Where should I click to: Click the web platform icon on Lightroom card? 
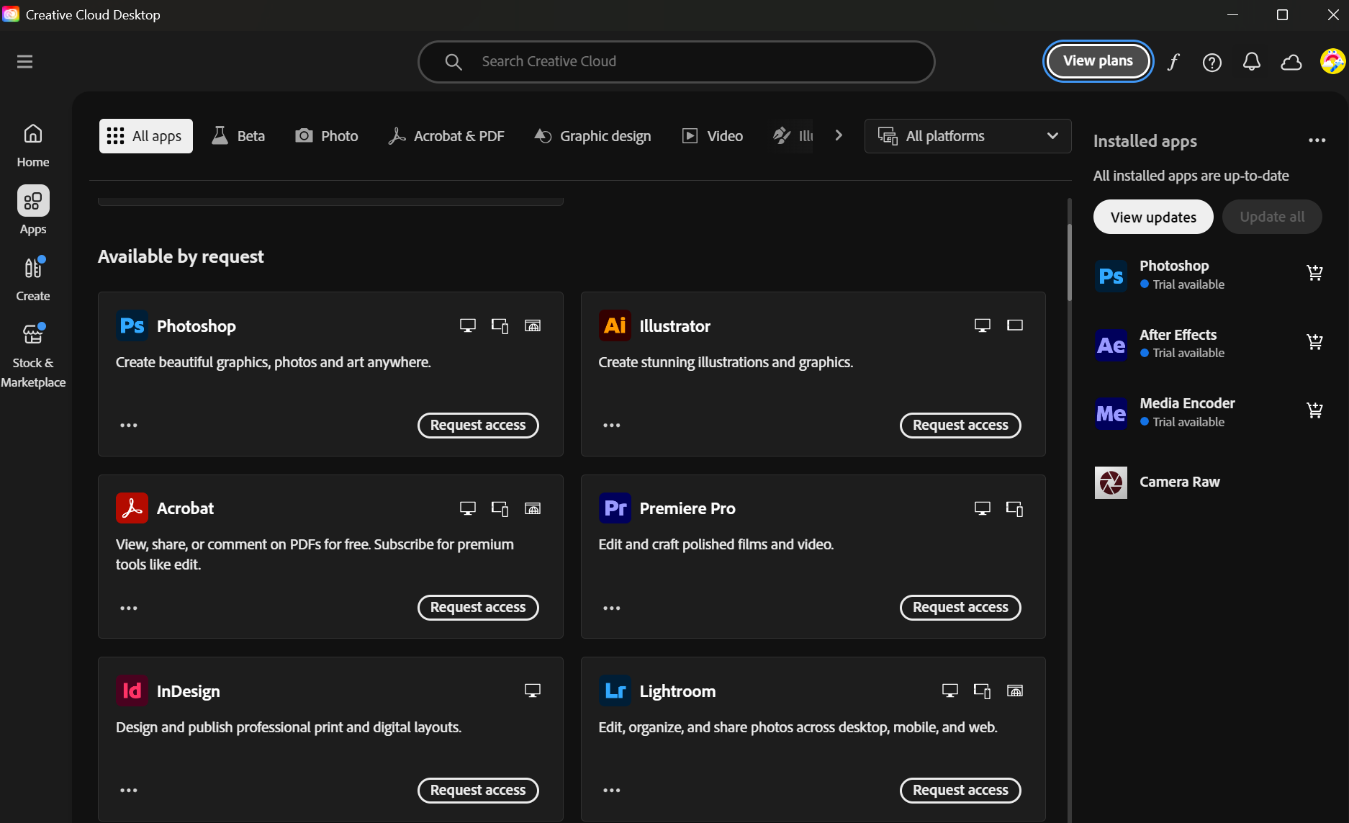click(x=1015, y=691)
